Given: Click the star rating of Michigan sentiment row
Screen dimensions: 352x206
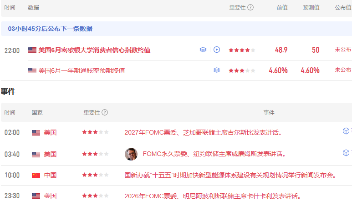Looking at the screenshot, I should click(242, 50).
